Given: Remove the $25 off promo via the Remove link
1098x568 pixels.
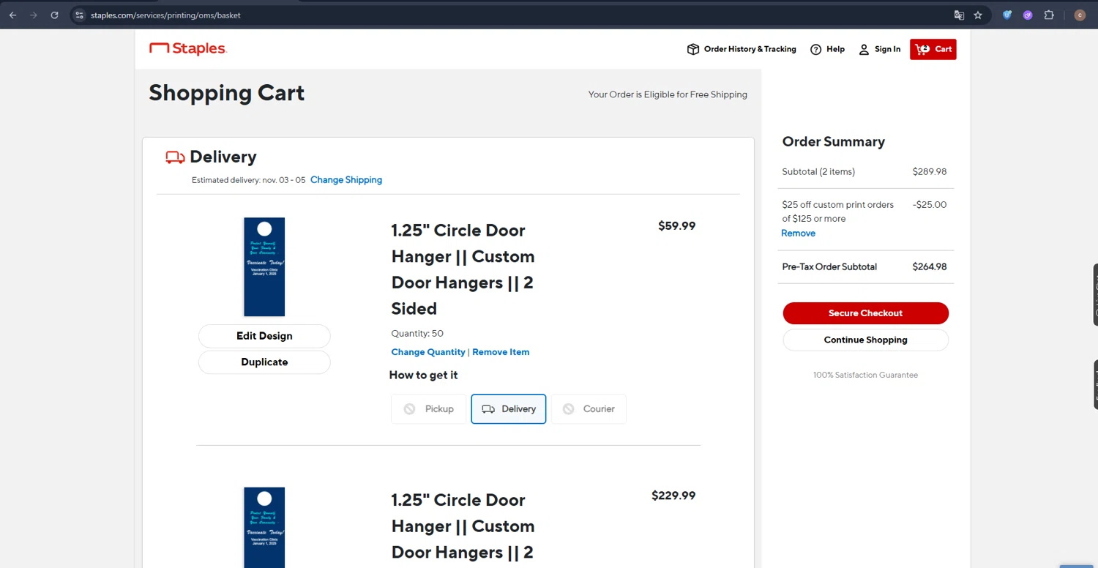Looking at the screenshot, I should point(798,233).
